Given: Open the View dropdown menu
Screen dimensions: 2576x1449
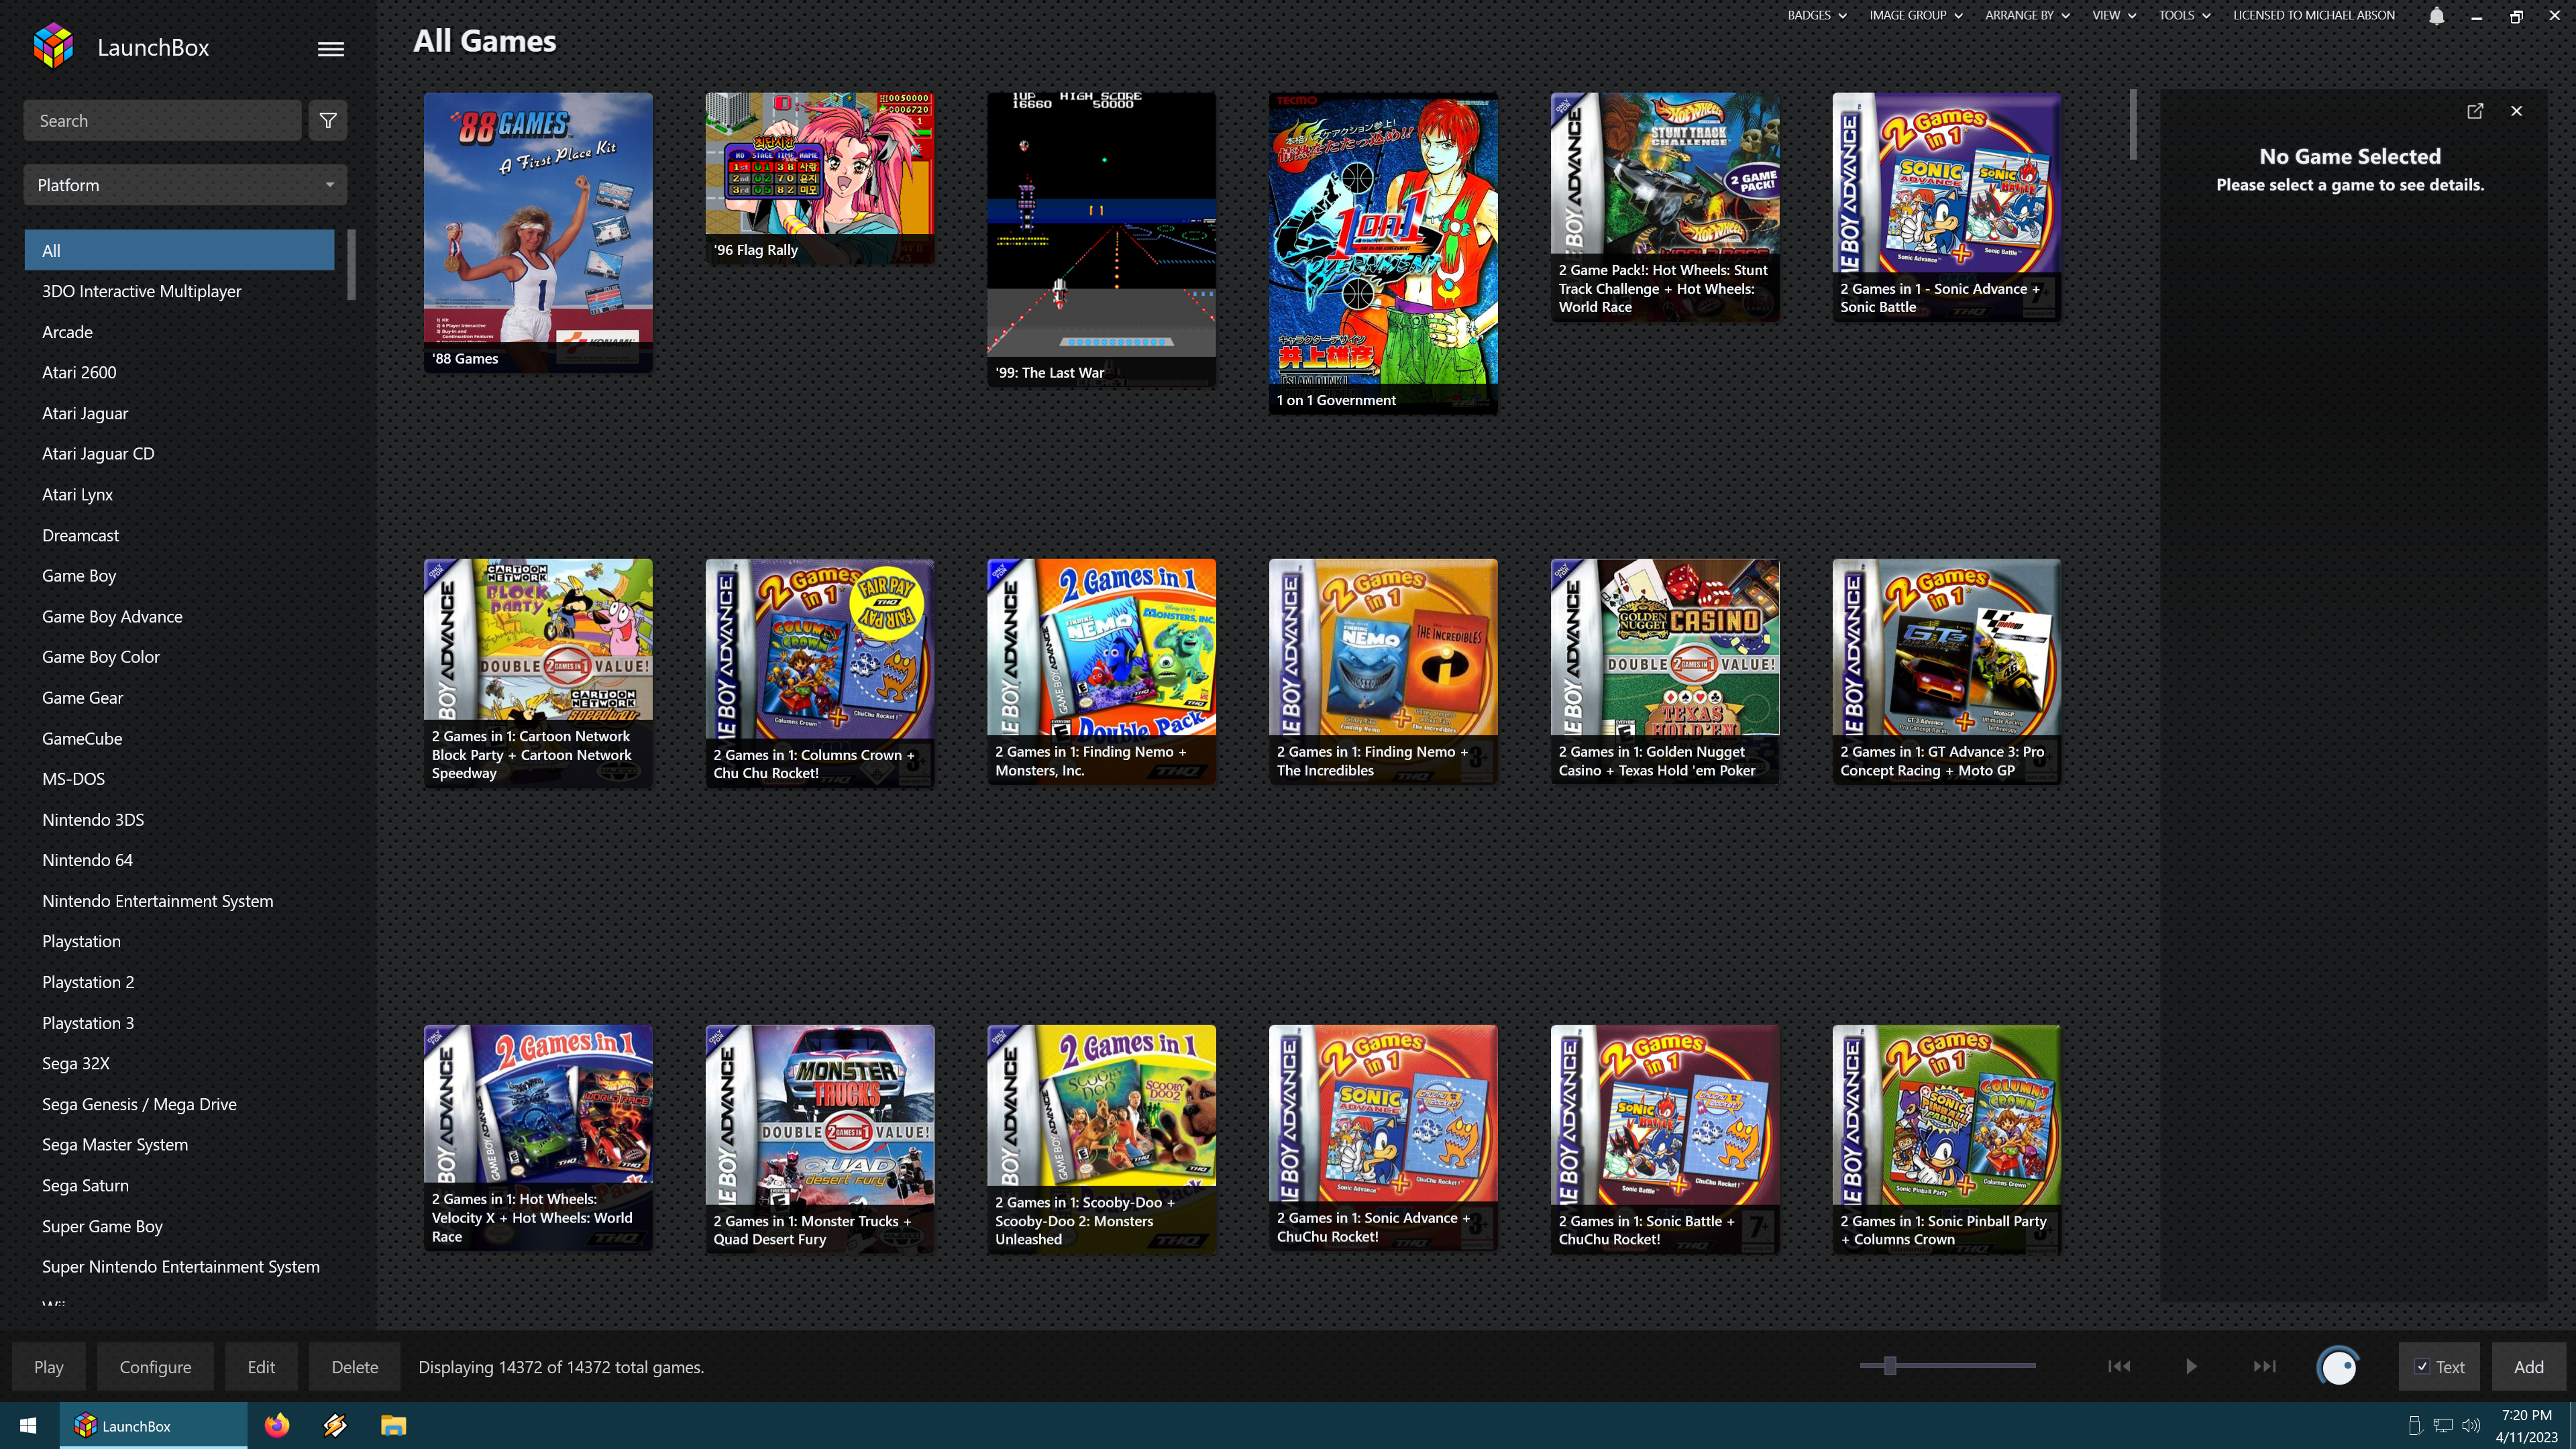Looking at the screenshot, I should pos(2114,15).
